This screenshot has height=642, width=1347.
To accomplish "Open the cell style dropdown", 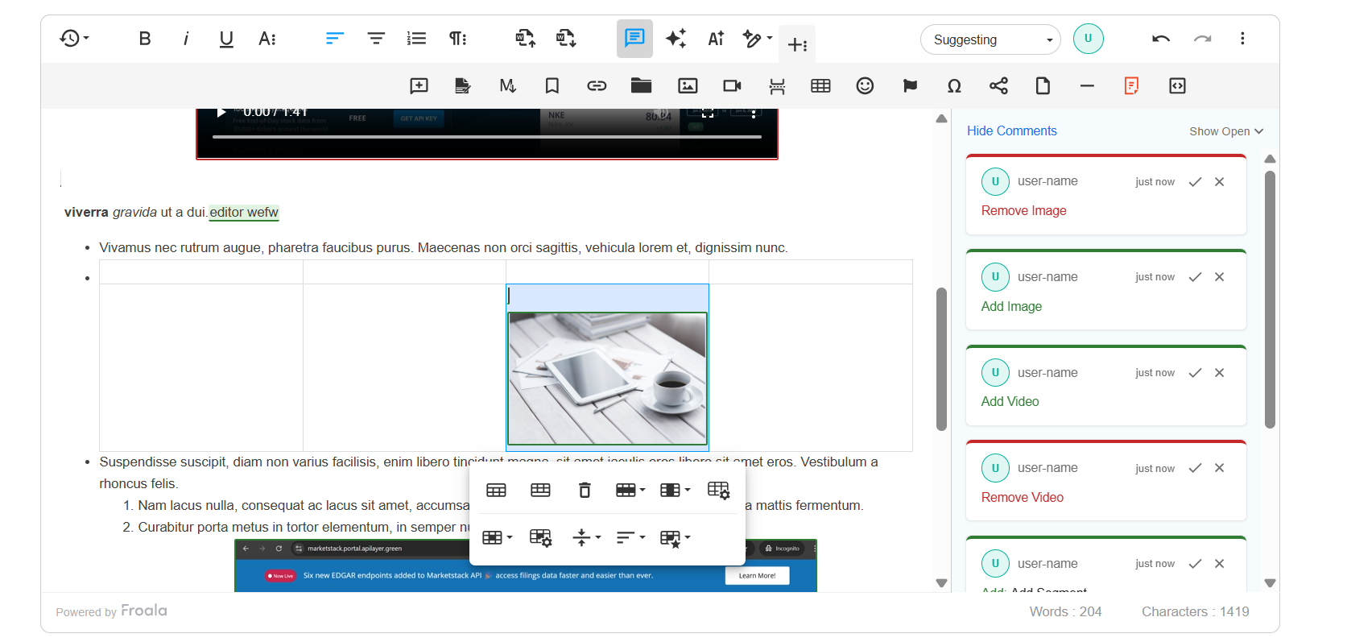I will [x=675, y=538].
